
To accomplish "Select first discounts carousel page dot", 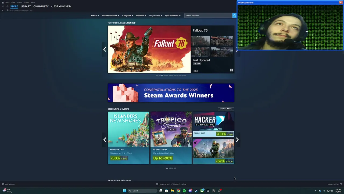I will (x=167, y=168).
